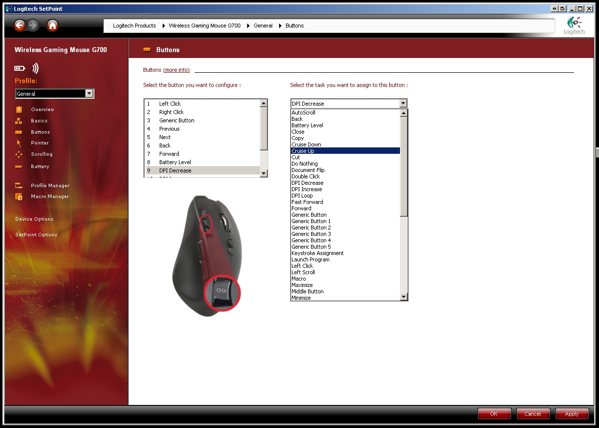
Task: Click task list scroll up arrow
Action: [404, 113]
